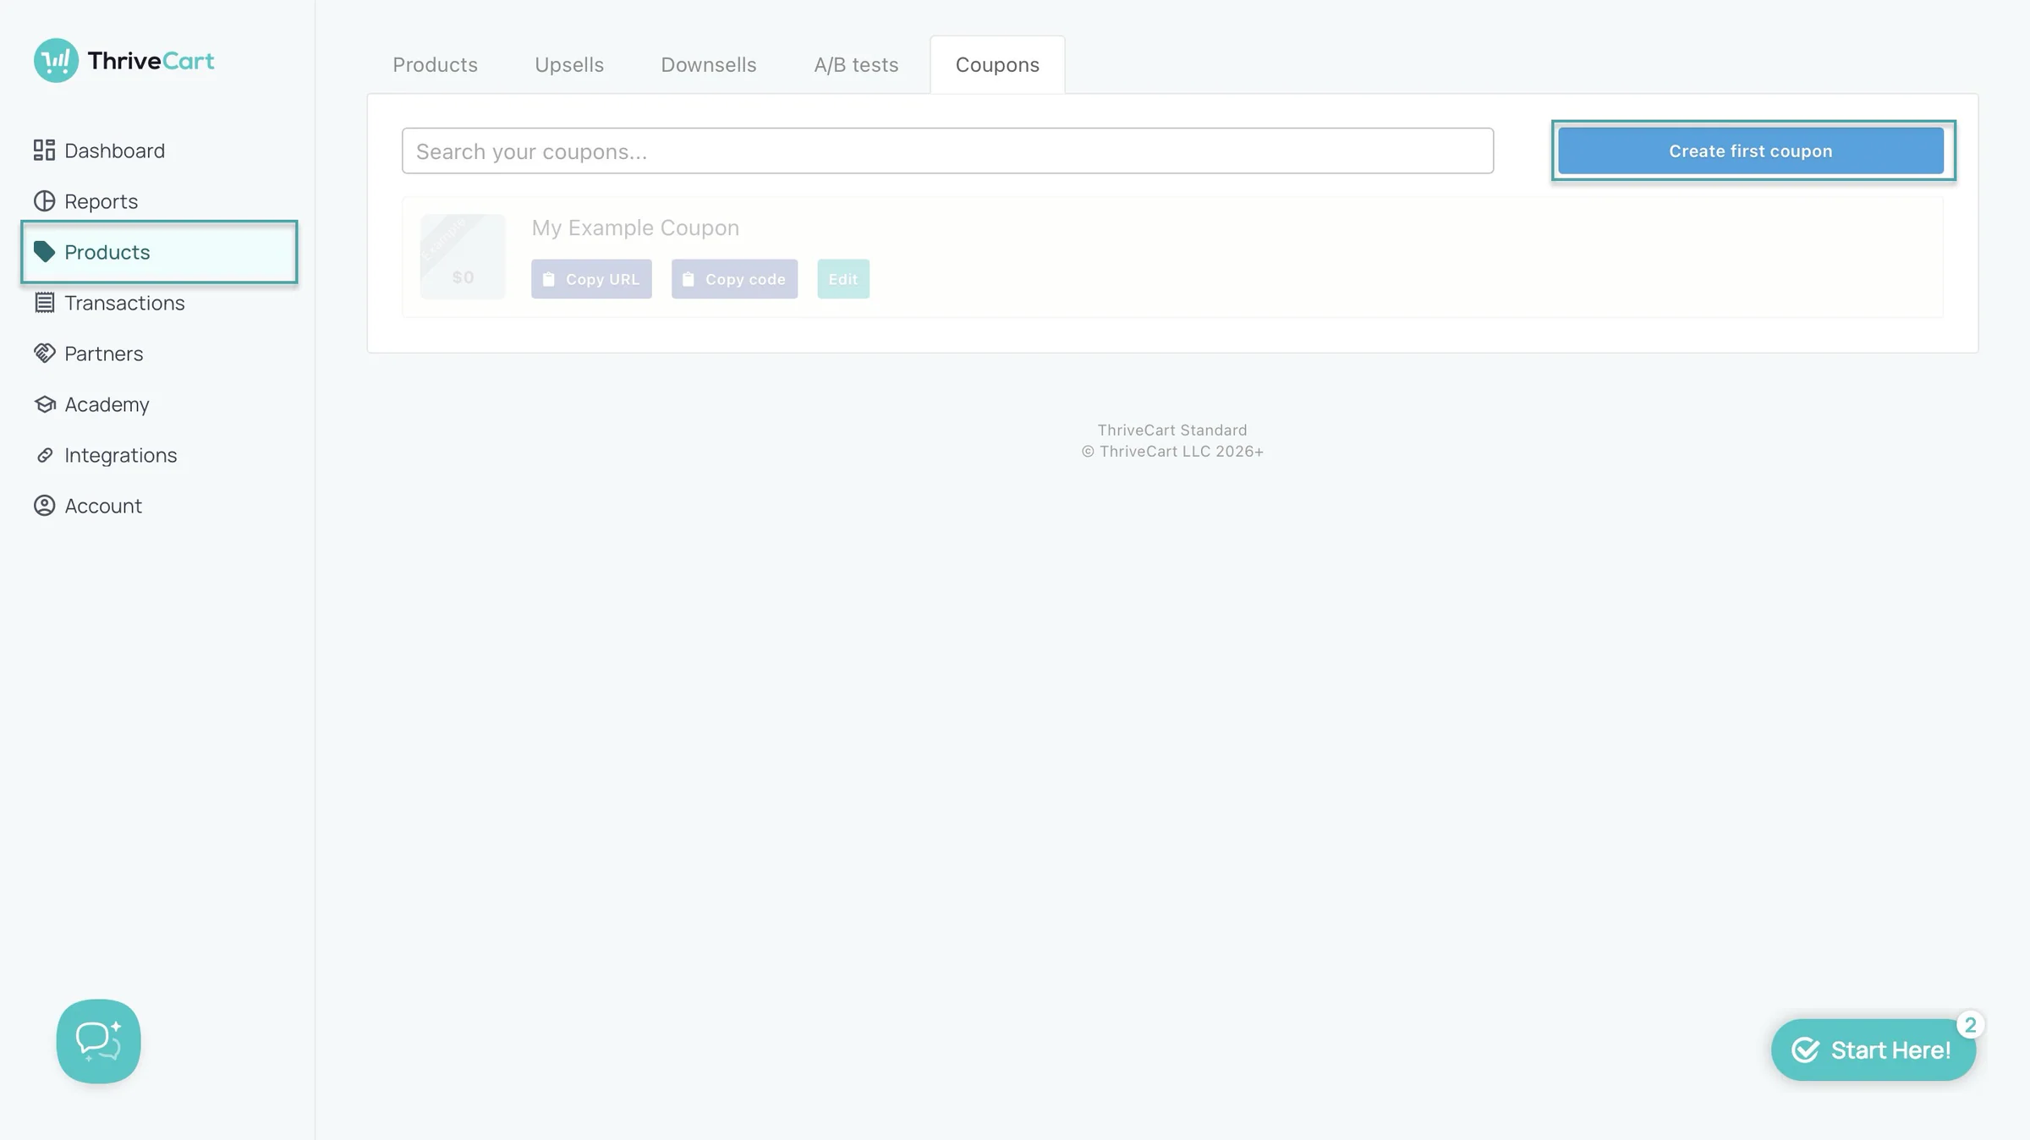
Task: Click Create first coupon button
Action: tap(1751, 151)
